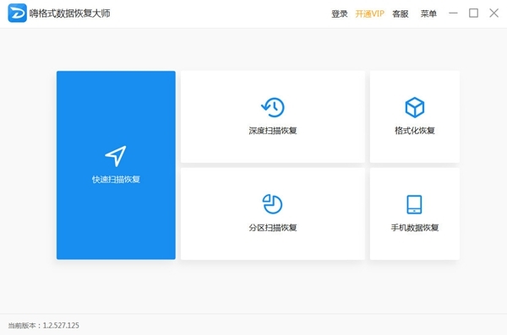
Task: Click the version text 1.2.527.125
Action: pos(61,326)
